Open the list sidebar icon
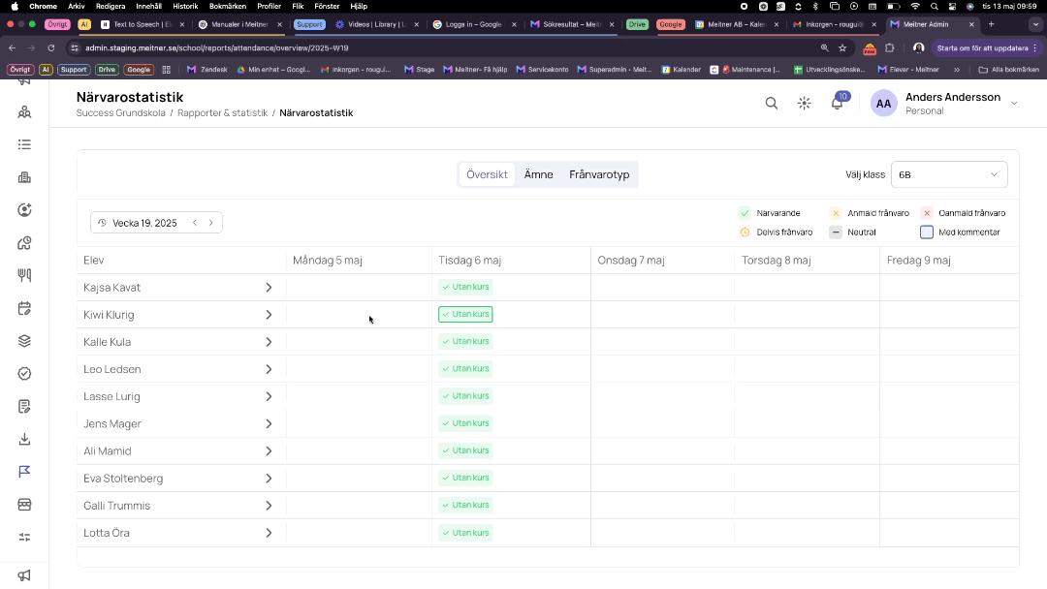Image resolution: width=1047 pixels, height=589 pixels. click(24, 144)
